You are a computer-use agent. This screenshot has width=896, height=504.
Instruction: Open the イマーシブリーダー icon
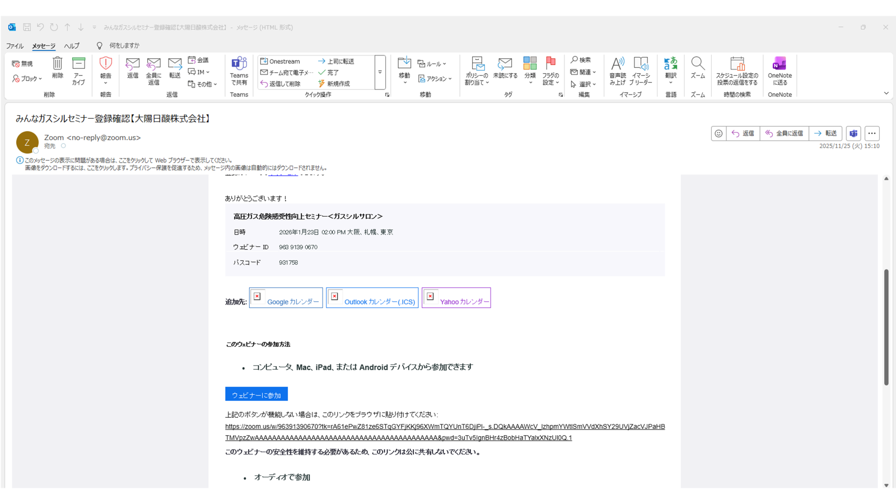pyautogui.click(x=640, y=71)
